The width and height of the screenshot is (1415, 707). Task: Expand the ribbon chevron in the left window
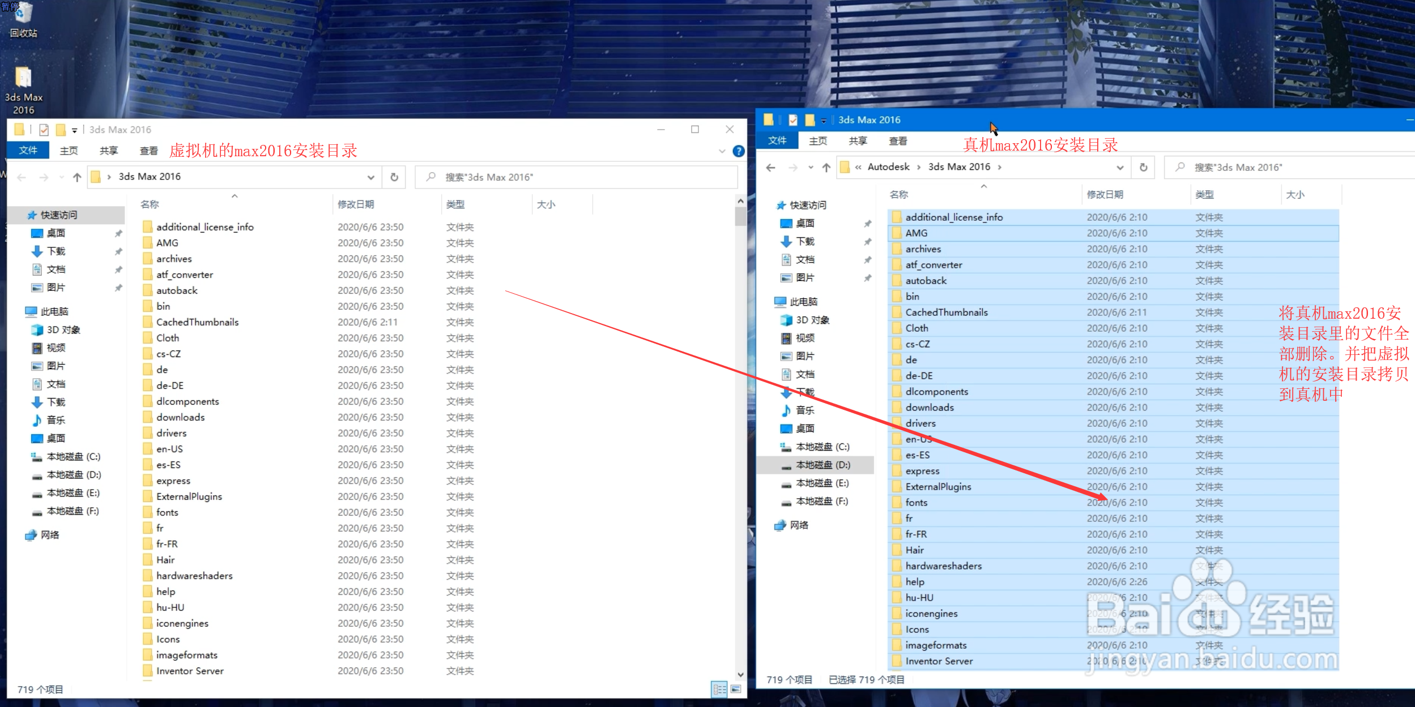point(722,151)
